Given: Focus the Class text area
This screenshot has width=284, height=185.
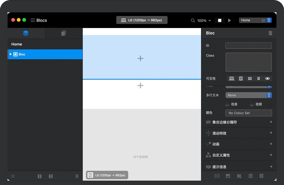Looking at the screenshot, I should click(x=249, y=62).
